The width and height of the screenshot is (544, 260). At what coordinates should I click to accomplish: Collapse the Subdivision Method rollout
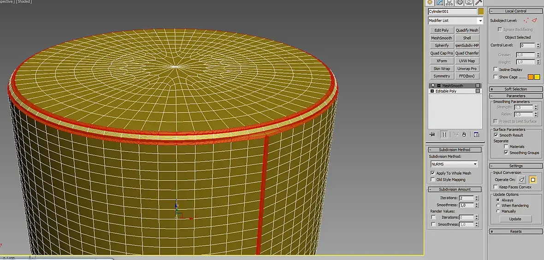click(455, 150)
